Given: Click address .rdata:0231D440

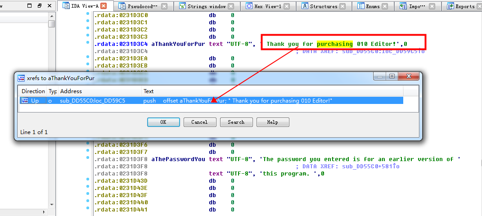Looking at the screenshot, I should (121, 202).
